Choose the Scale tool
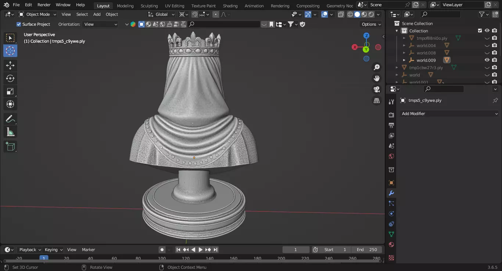This screenshot has width=502, height=271. coord(10,91)
